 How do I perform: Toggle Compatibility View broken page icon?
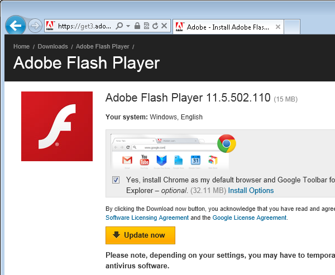coord(146,26)
